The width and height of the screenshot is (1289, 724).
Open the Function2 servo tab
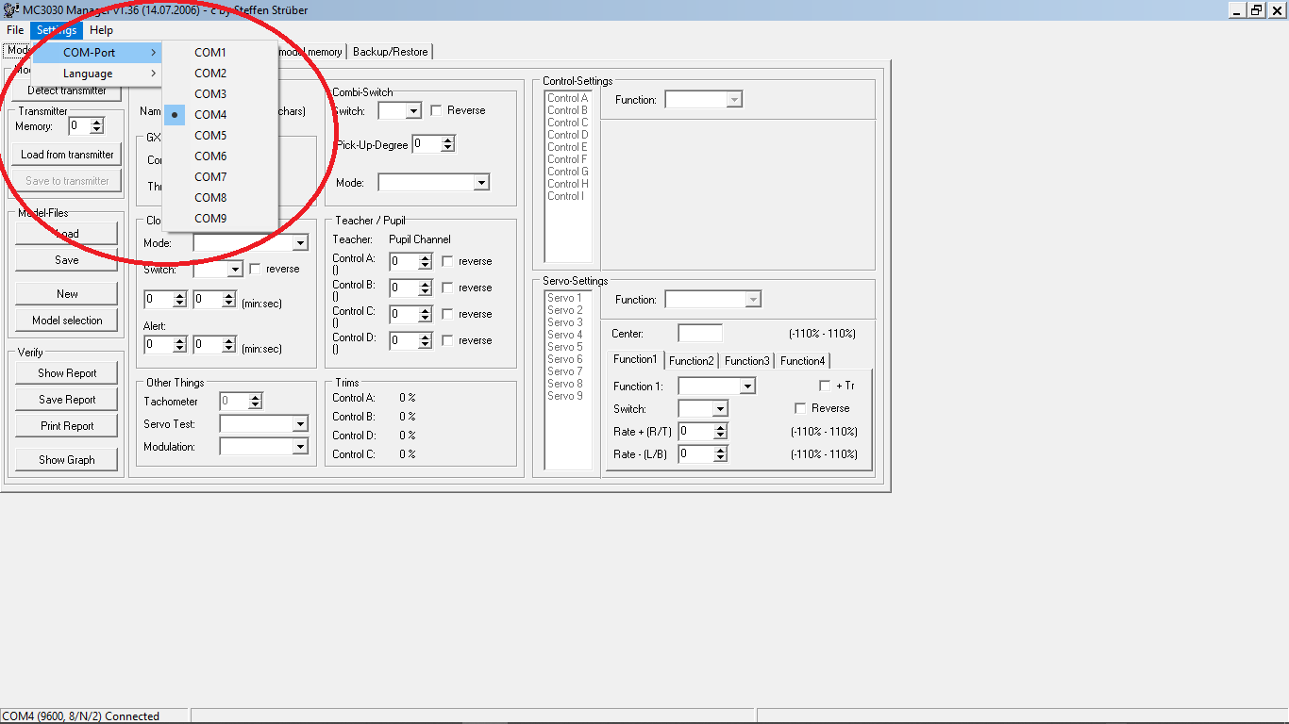pos(692,361)
